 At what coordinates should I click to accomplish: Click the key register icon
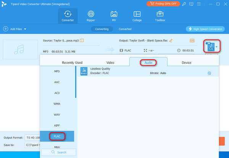[x=184, y=4]
